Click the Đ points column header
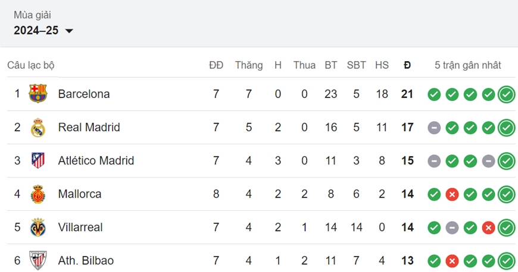Image resolution: width=518 pixels, height=272 pixels. point(407,65)
